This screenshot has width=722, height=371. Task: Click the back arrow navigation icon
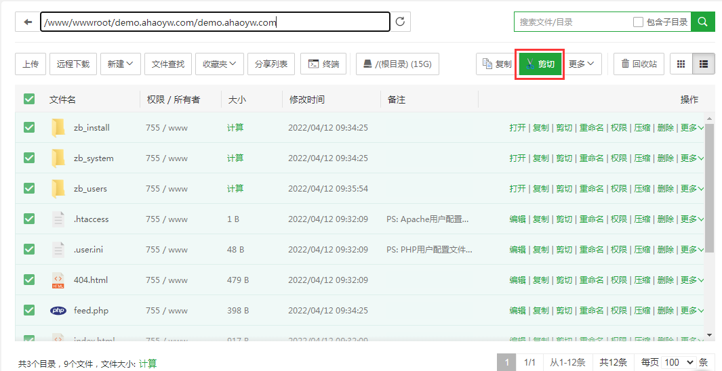pyautogui.click(x=28, y=22)
